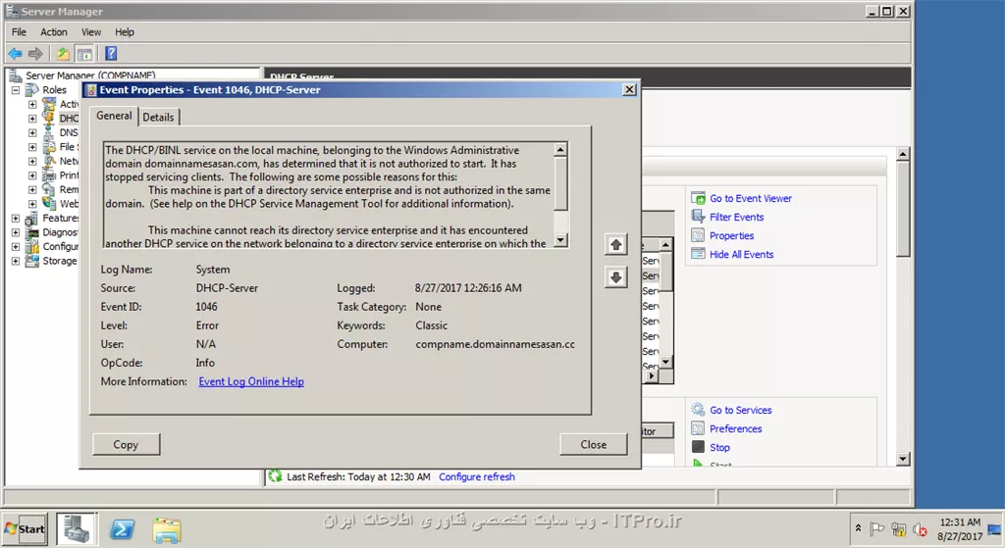Click the Close button in Event Properties
1005x548 pixels.
pos(594,444)
